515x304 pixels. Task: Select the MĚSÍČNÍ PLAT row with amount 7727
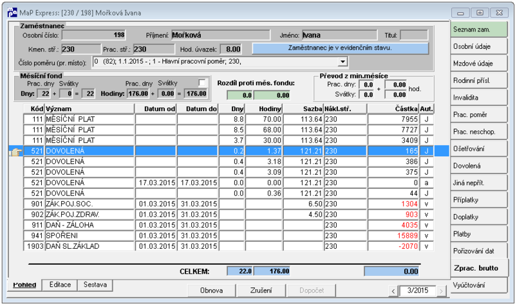229,130
